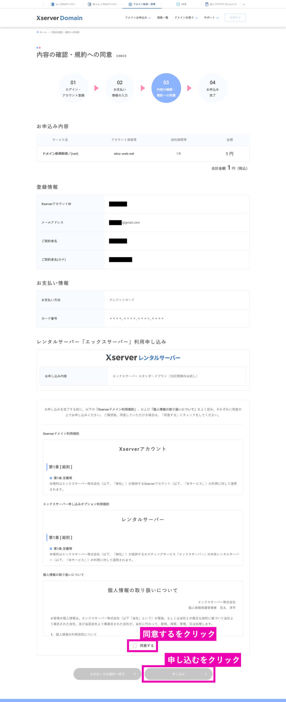Screen dimensions: 286x702
Task: Click the ログイン button
Action: click(235, 18)
